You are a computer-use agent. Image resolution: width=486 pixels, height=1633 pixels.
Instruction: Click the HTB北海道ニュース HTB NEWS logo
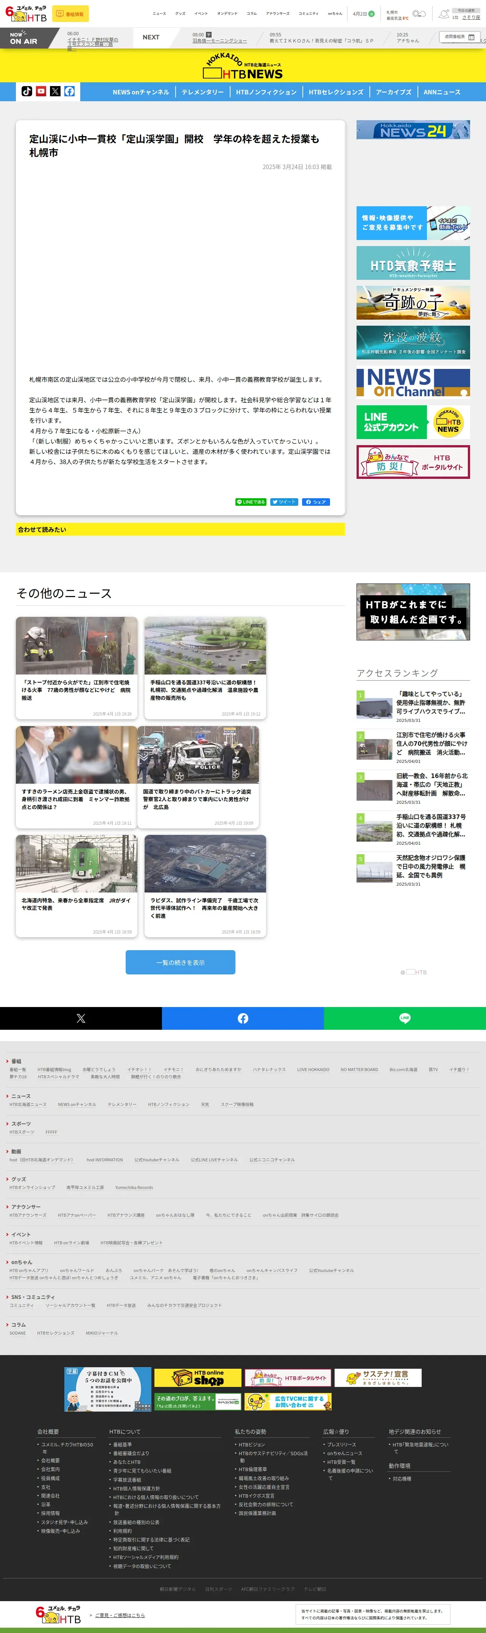243,67
